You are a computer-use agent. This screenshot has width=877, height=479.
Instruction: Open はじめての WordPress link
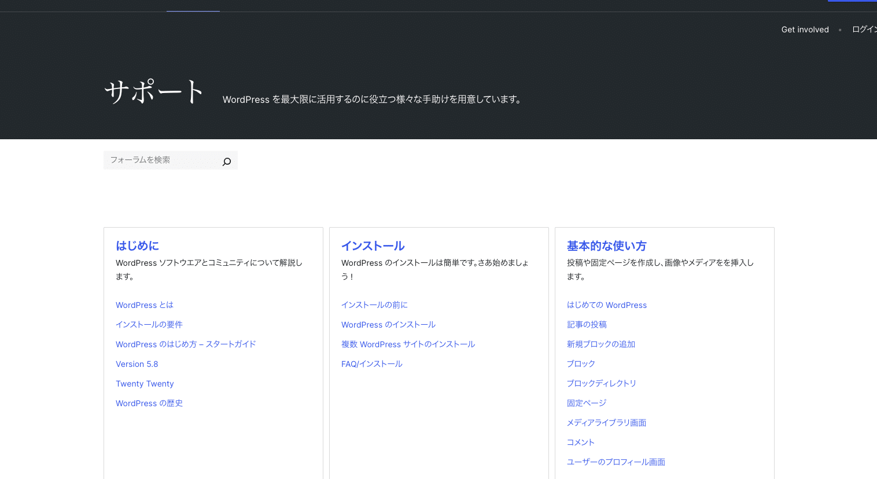tap(607, 305)
